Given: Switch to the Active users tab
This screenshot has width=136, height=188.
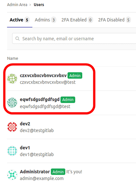Looking at the screenshot, I should 19,20.
